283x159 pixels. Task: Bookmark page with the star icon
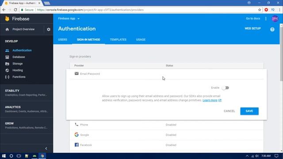tap(260, 10)
